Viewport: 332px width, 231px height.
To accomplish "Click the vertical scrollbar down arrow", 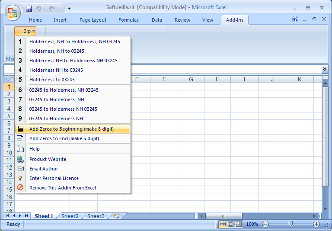I will point(325,209).
